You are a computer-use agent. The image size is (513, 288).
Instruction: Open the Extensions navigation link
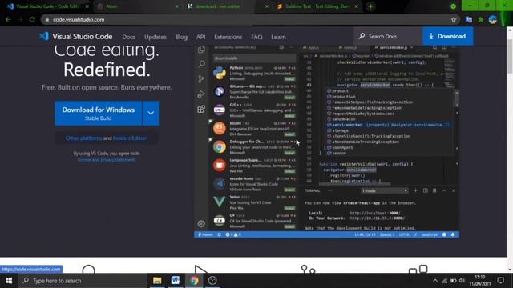click(x=228, y=37)
